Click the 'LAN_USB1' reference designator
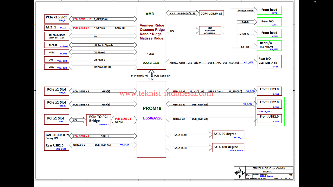 61,149
